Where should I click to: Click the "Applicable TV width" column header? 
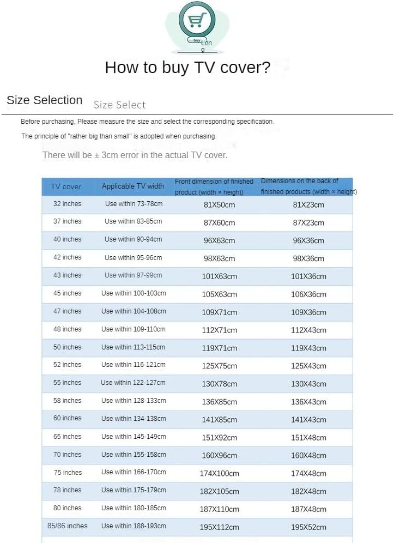click(x=133, y=186)
